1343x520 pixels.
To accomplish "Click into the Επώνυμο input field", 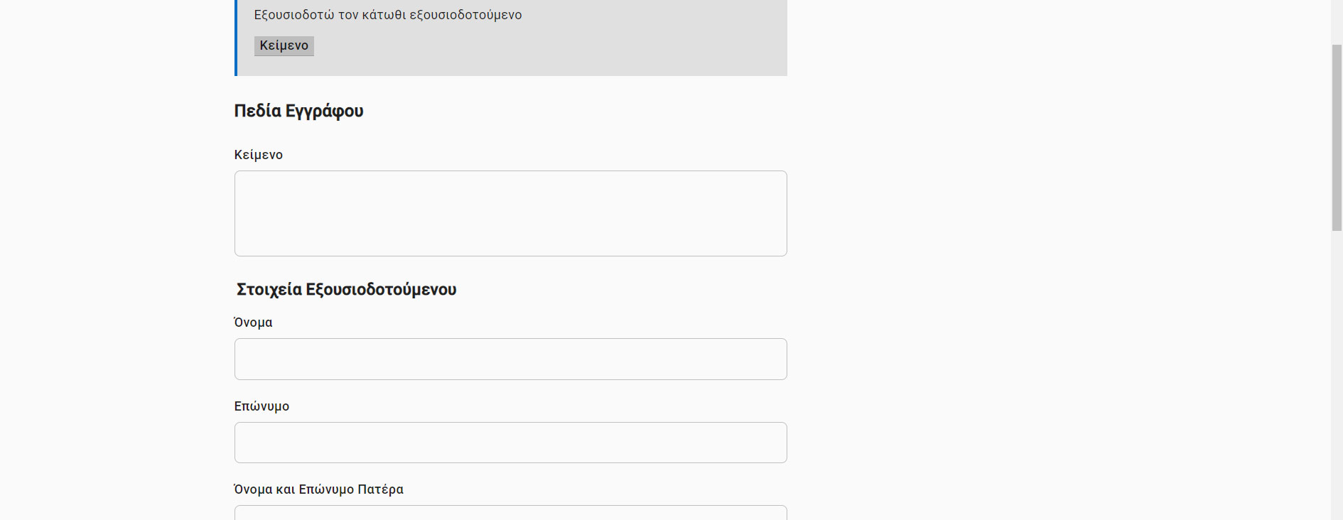I will tap(510, 443).
